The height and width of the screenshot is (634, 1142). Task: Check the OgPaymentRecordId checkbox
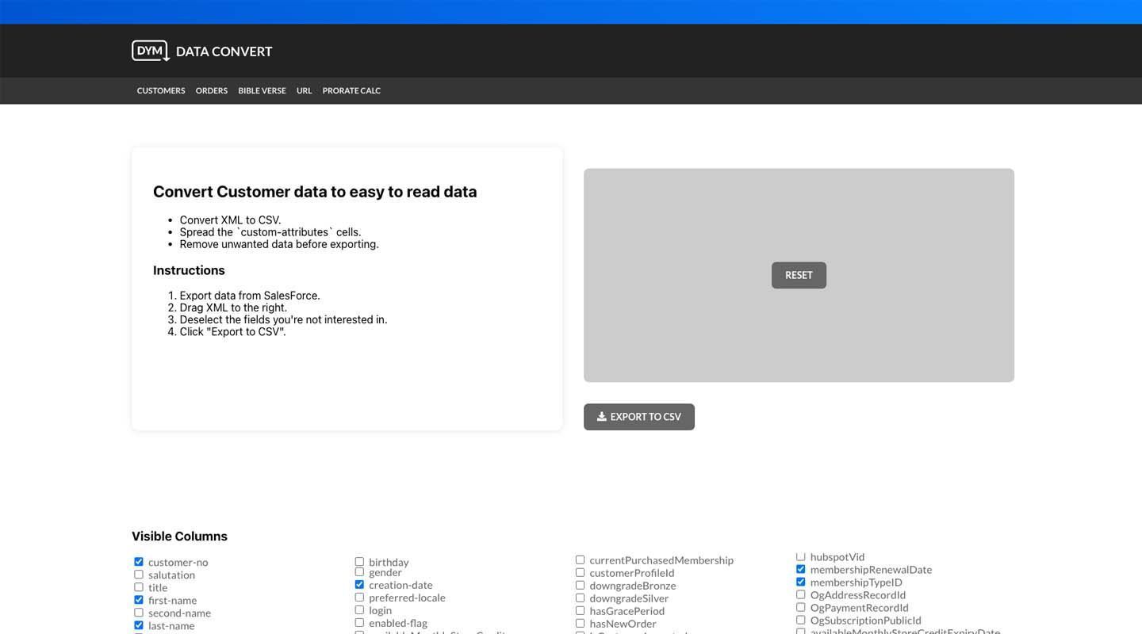click(800, 606)
